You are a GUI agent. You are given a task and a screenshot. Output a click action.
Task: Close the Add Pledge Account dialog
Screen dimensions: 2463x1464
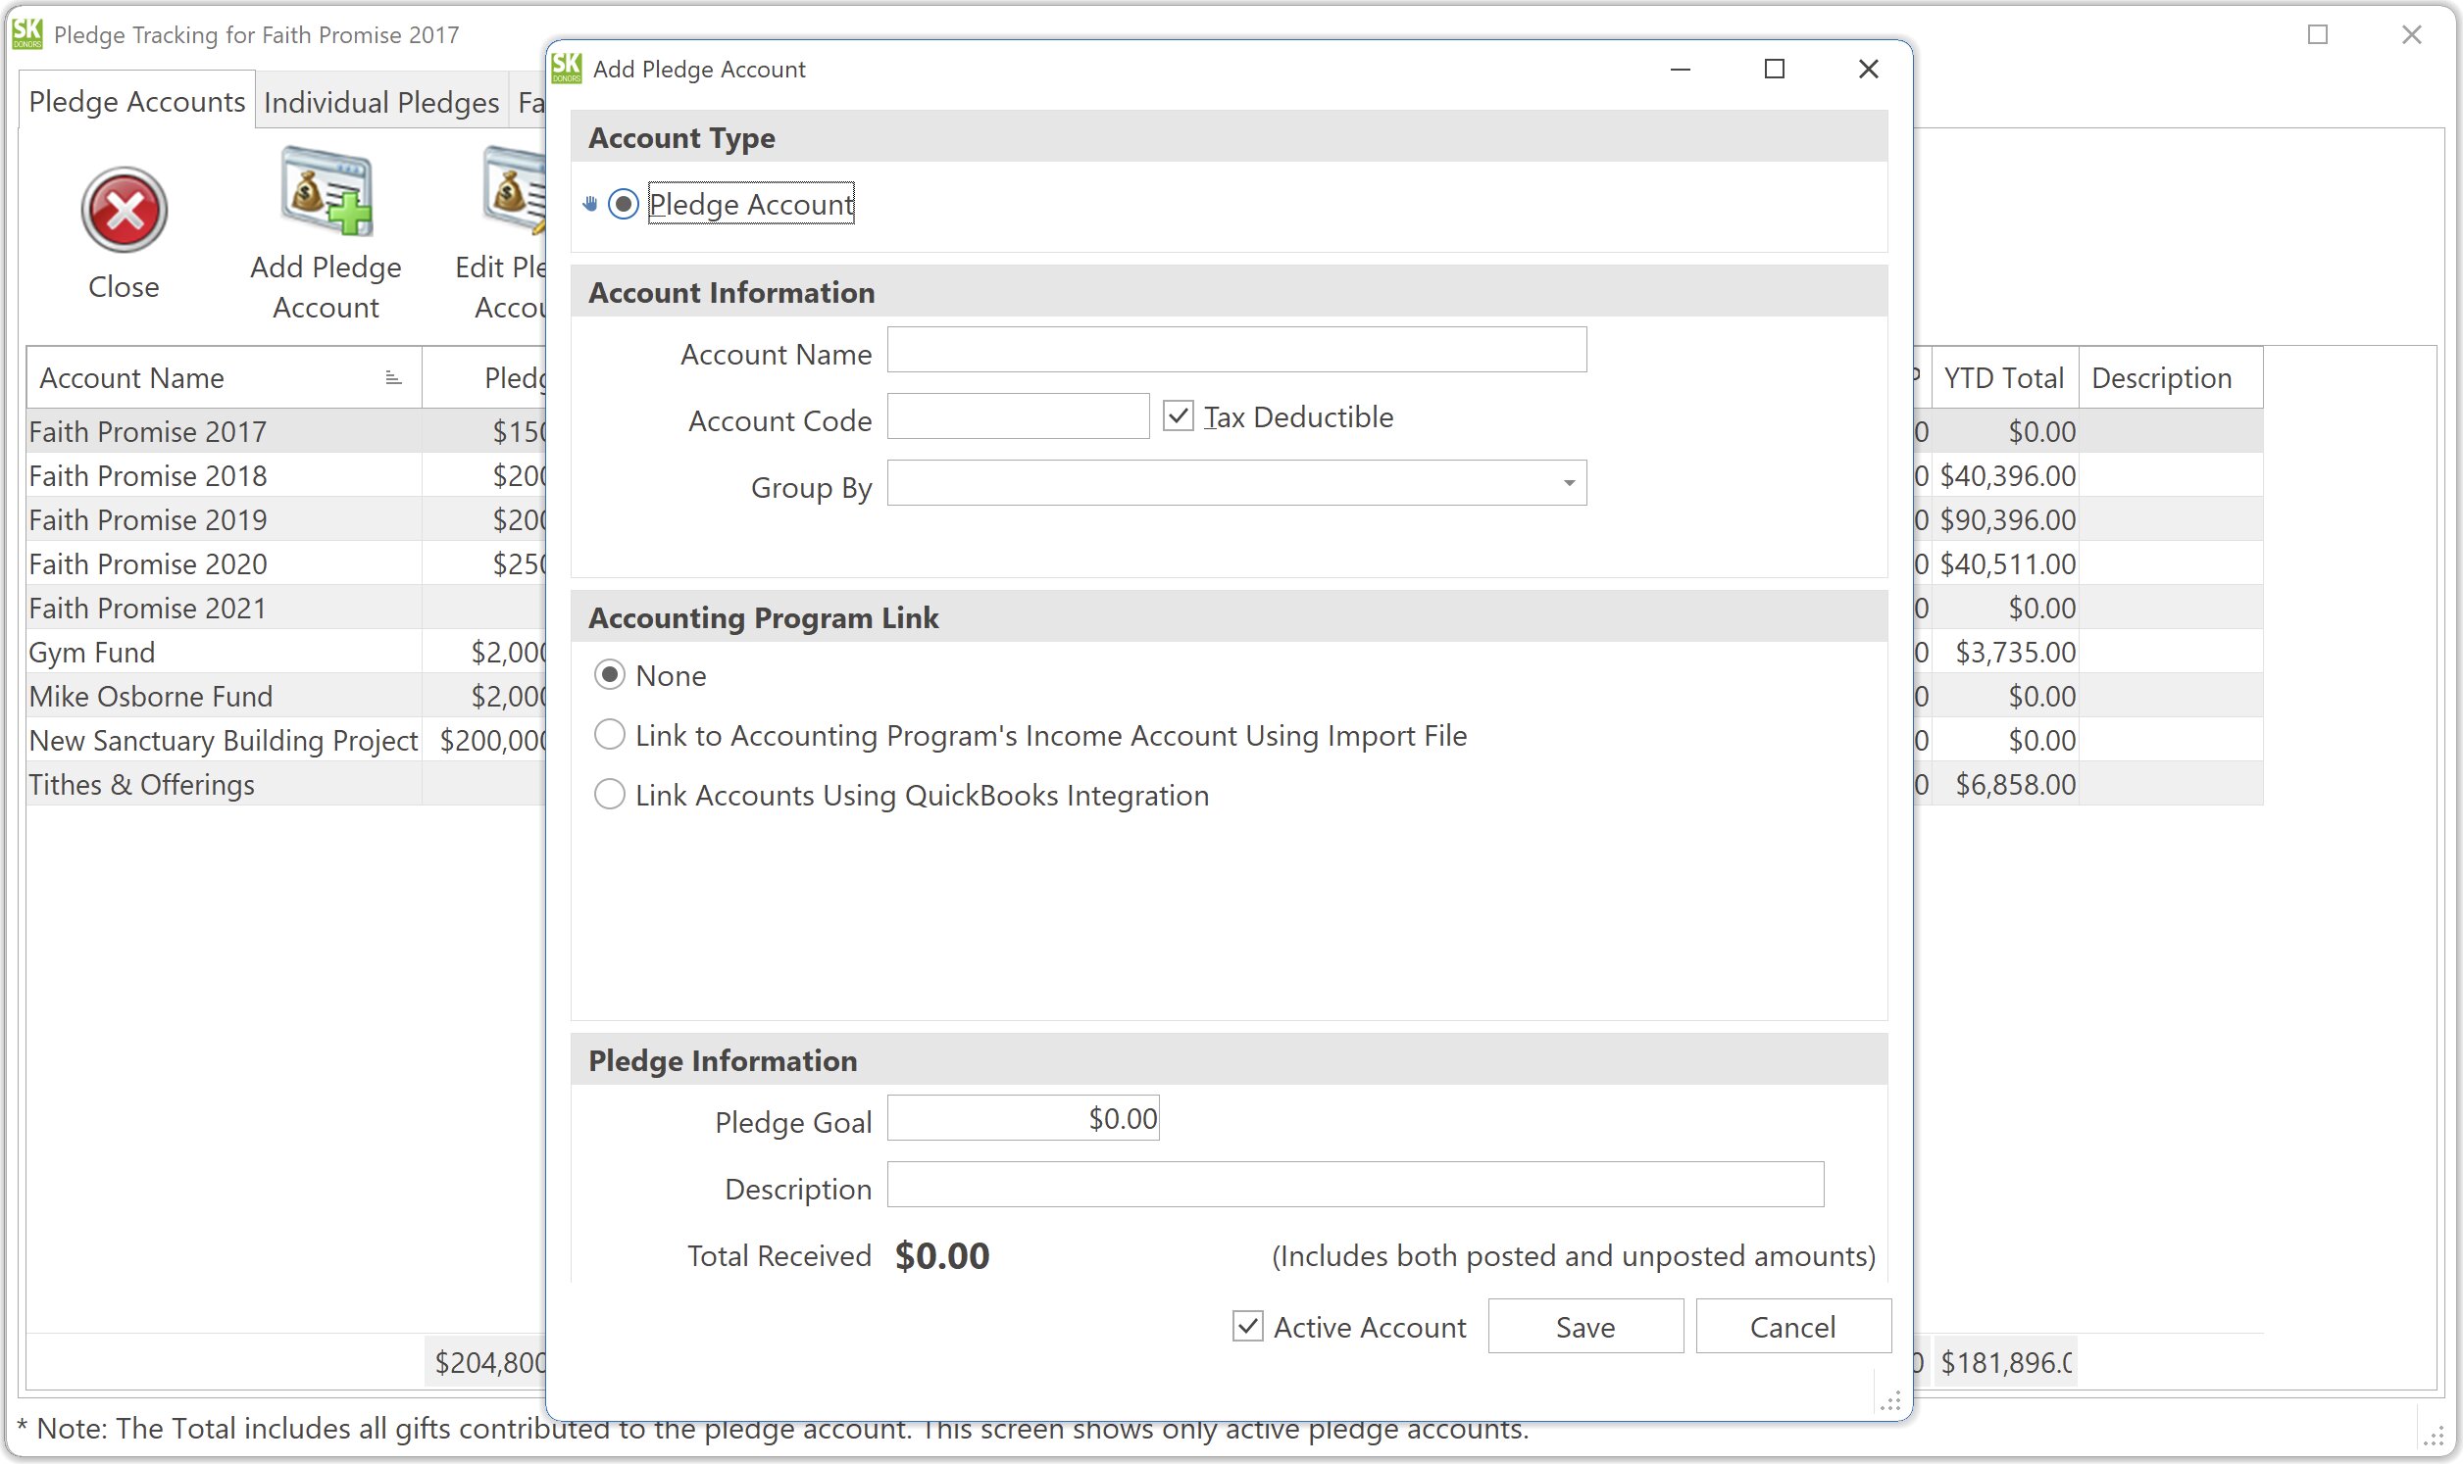[1867, 68]
